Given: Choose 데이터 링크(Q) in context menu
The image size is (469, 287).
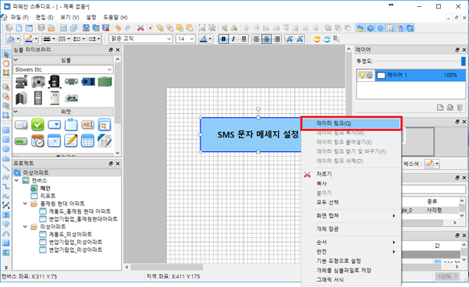Looking at the screenshot, I should tap(351, 123).
